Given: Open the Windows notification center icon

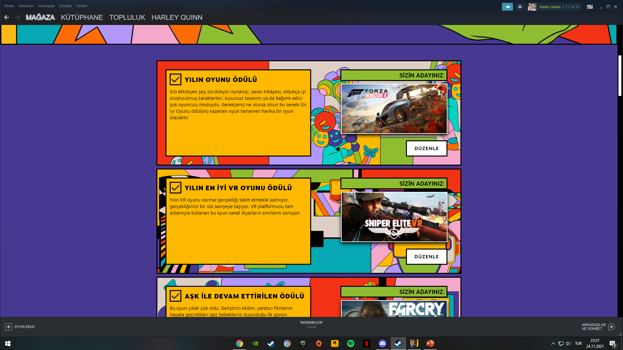Looking at the screenshot, I should tap(613, 344).
